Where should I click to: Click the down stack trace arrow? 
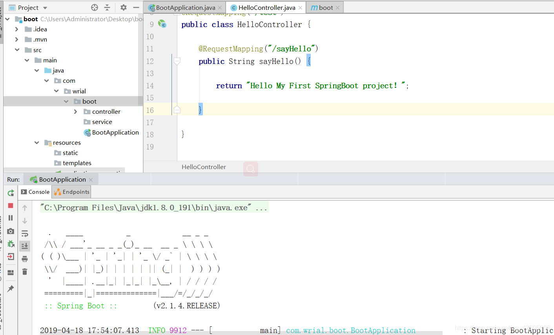[x=25, y=221]
